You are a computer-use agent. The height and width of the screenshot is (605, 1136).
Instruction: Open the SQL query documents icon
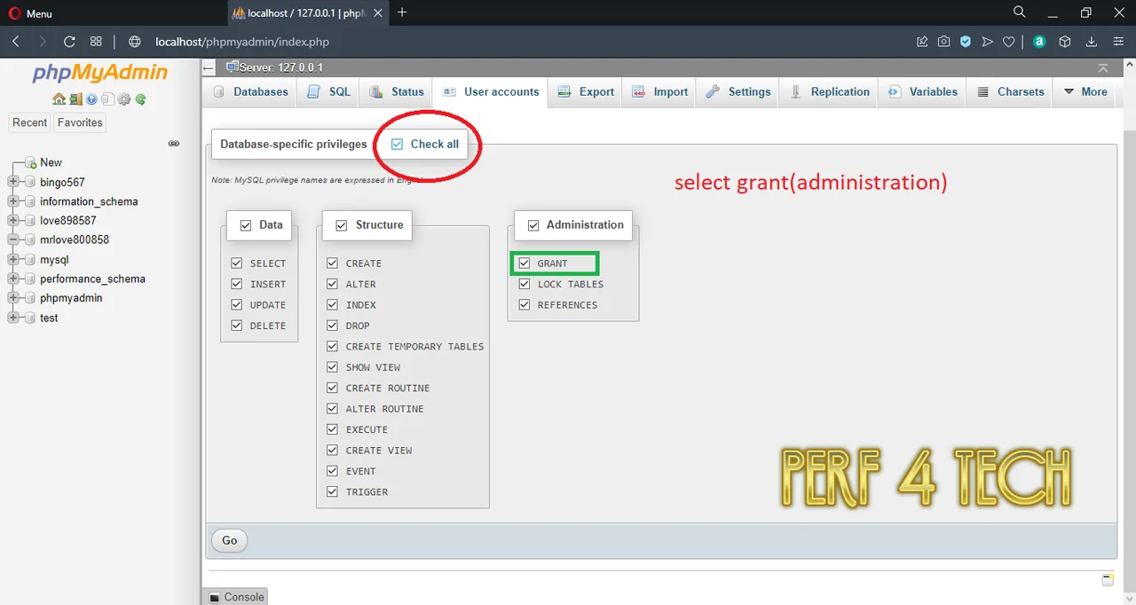[x=107, y=99]
